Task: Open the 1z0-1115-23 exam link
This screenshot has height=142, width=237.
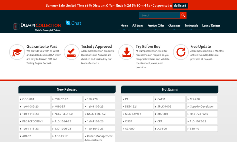Action: click(35, 129)
